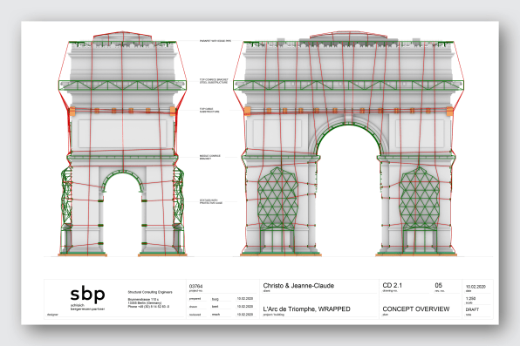Screen dimensions: 520x346
Task: Click the project number '03764'
Action: click(195, 286)
